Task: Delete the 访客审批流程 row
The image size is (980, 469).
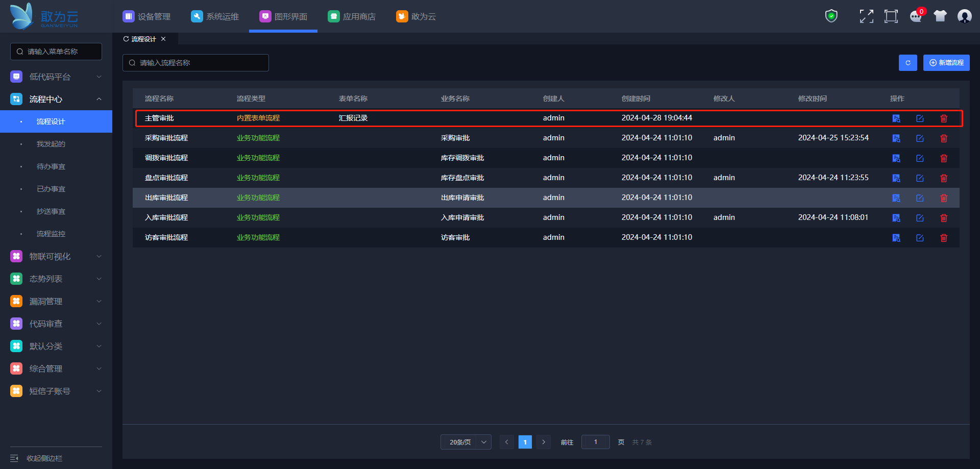Action: point(944,238)
